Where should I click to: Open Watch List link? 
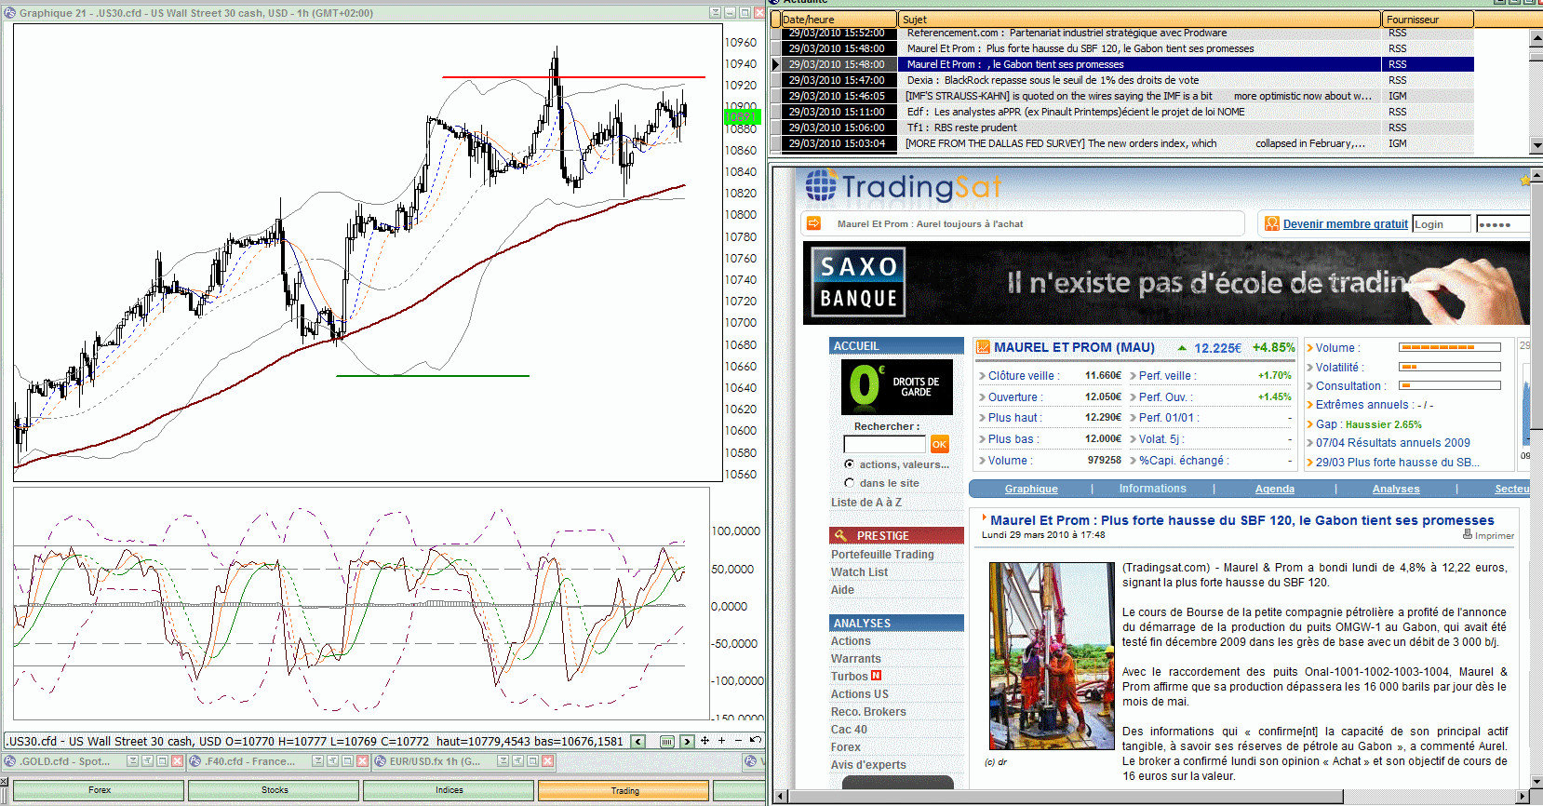click(859, 571)
